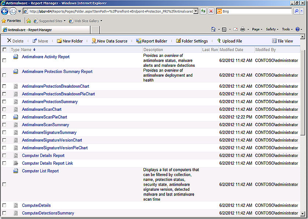This screenshot has height=219, width=308.
Task: Check the Antimalware Protection Summary Report checkbox
Action: click(x=4, y=75)
